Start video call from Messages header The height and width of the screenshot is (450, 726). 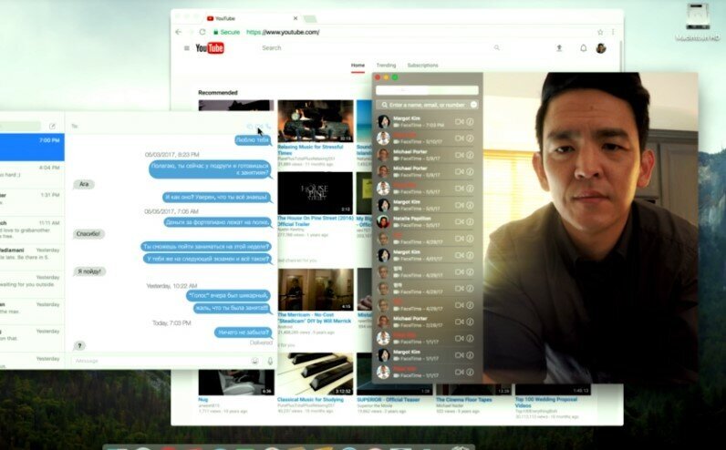point(259,127)
